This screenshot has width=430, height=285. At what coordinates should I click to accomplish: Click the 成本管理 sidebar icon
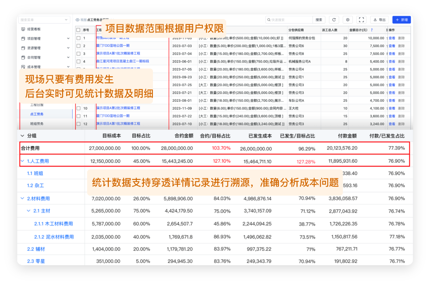point(23,67)
